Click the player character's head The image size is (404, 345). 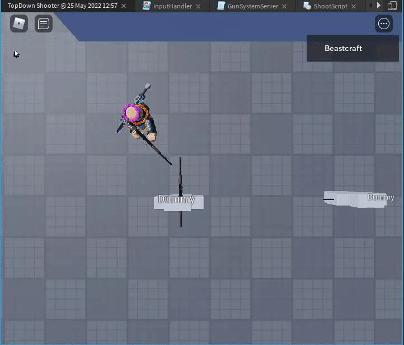pos(132,113)
